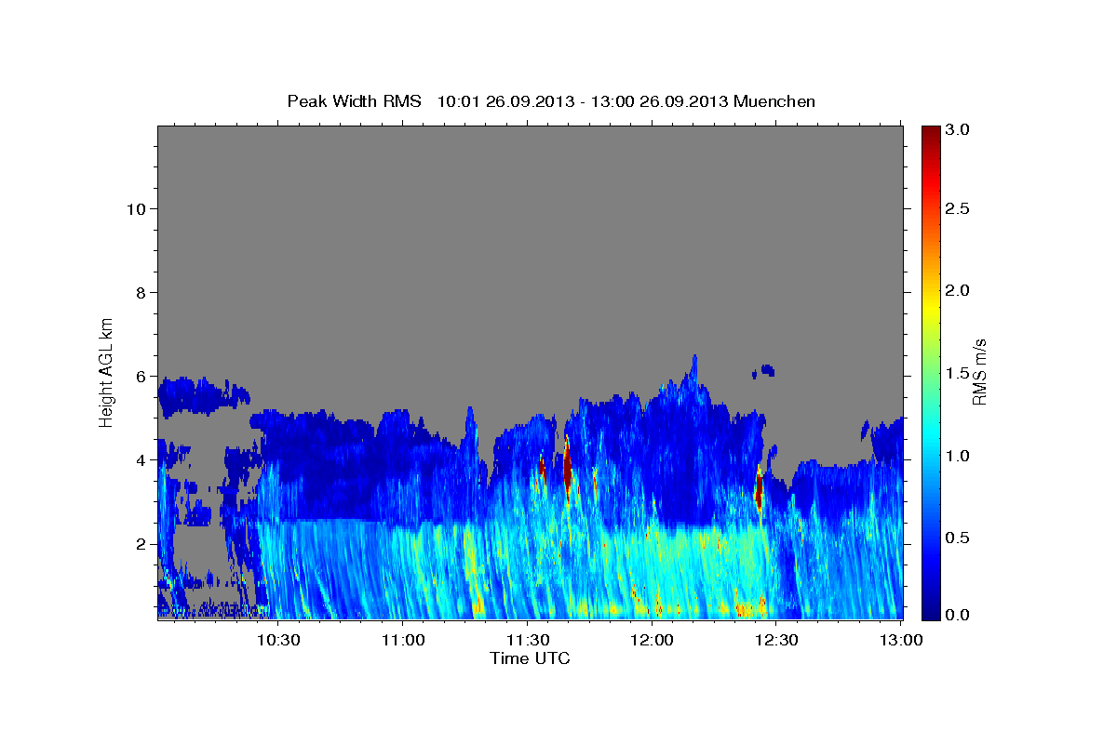Click the colorbar value 2.5
The height and width of the screenshot is (744, 1117).
point(959,209)
